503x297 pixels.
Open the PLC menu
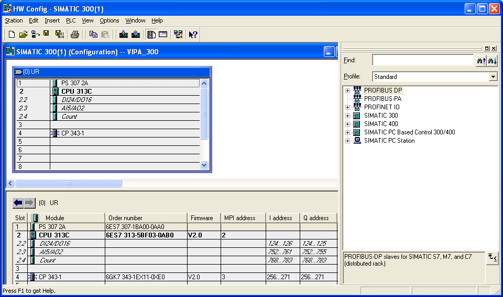(x=71, y=20)
